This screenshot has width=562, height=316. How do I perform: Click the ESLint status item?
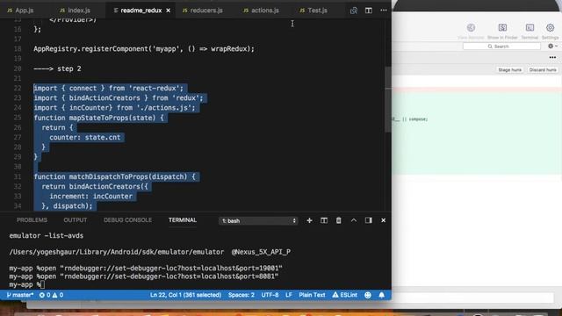click(x=344, y=295)
